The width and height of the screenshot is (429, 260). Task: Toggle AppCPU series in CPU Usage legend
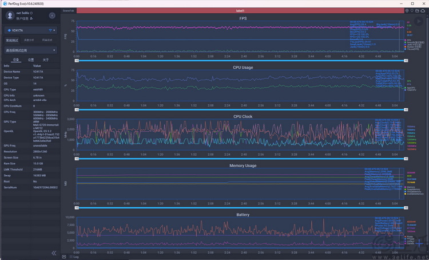pos(410,88)
